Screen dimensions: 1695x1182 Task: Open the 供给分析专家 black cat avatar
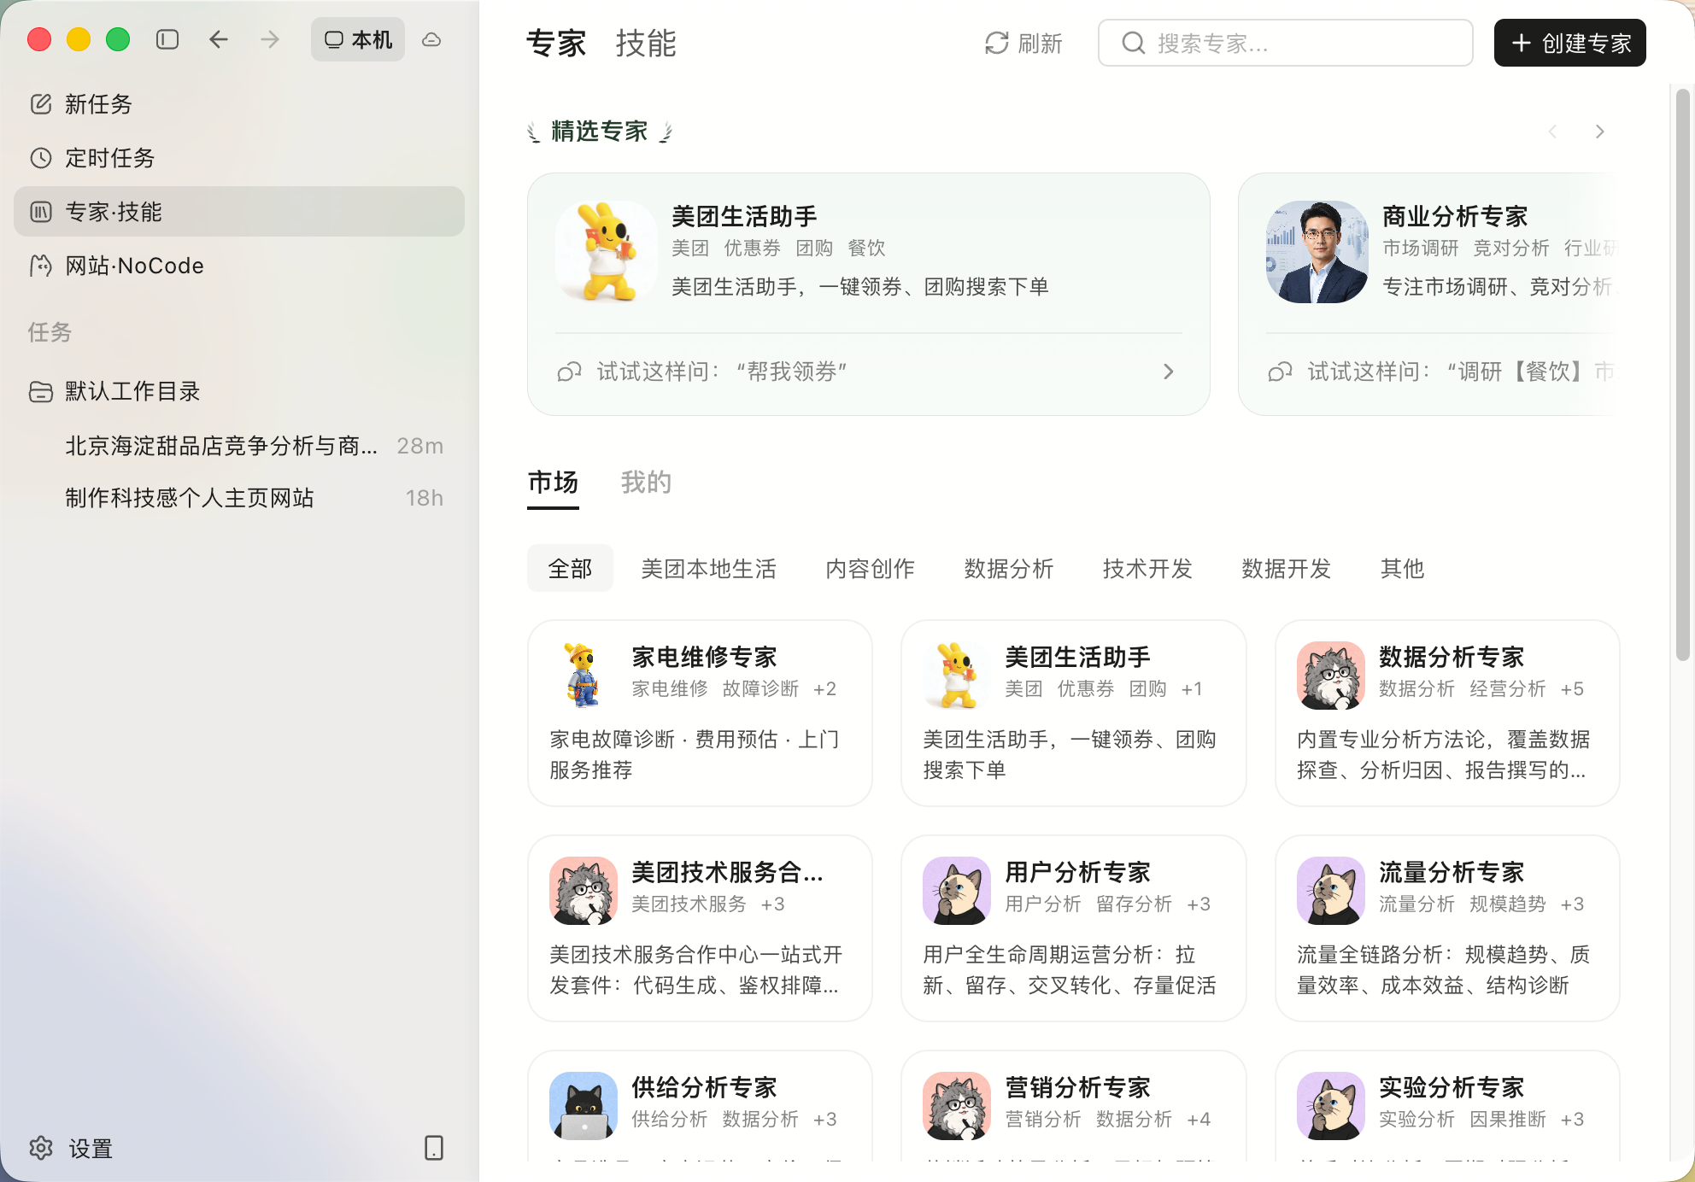(584, 1106)
